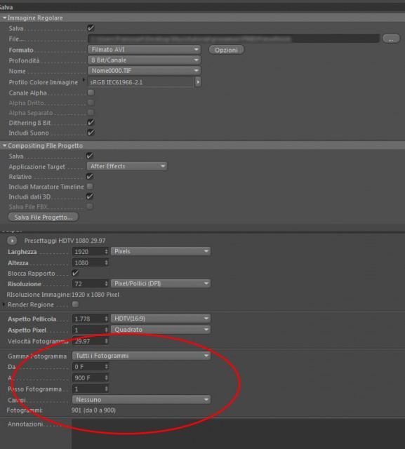
Task: Click the Altezza field with 1080
Action: [x=88, y=262]
